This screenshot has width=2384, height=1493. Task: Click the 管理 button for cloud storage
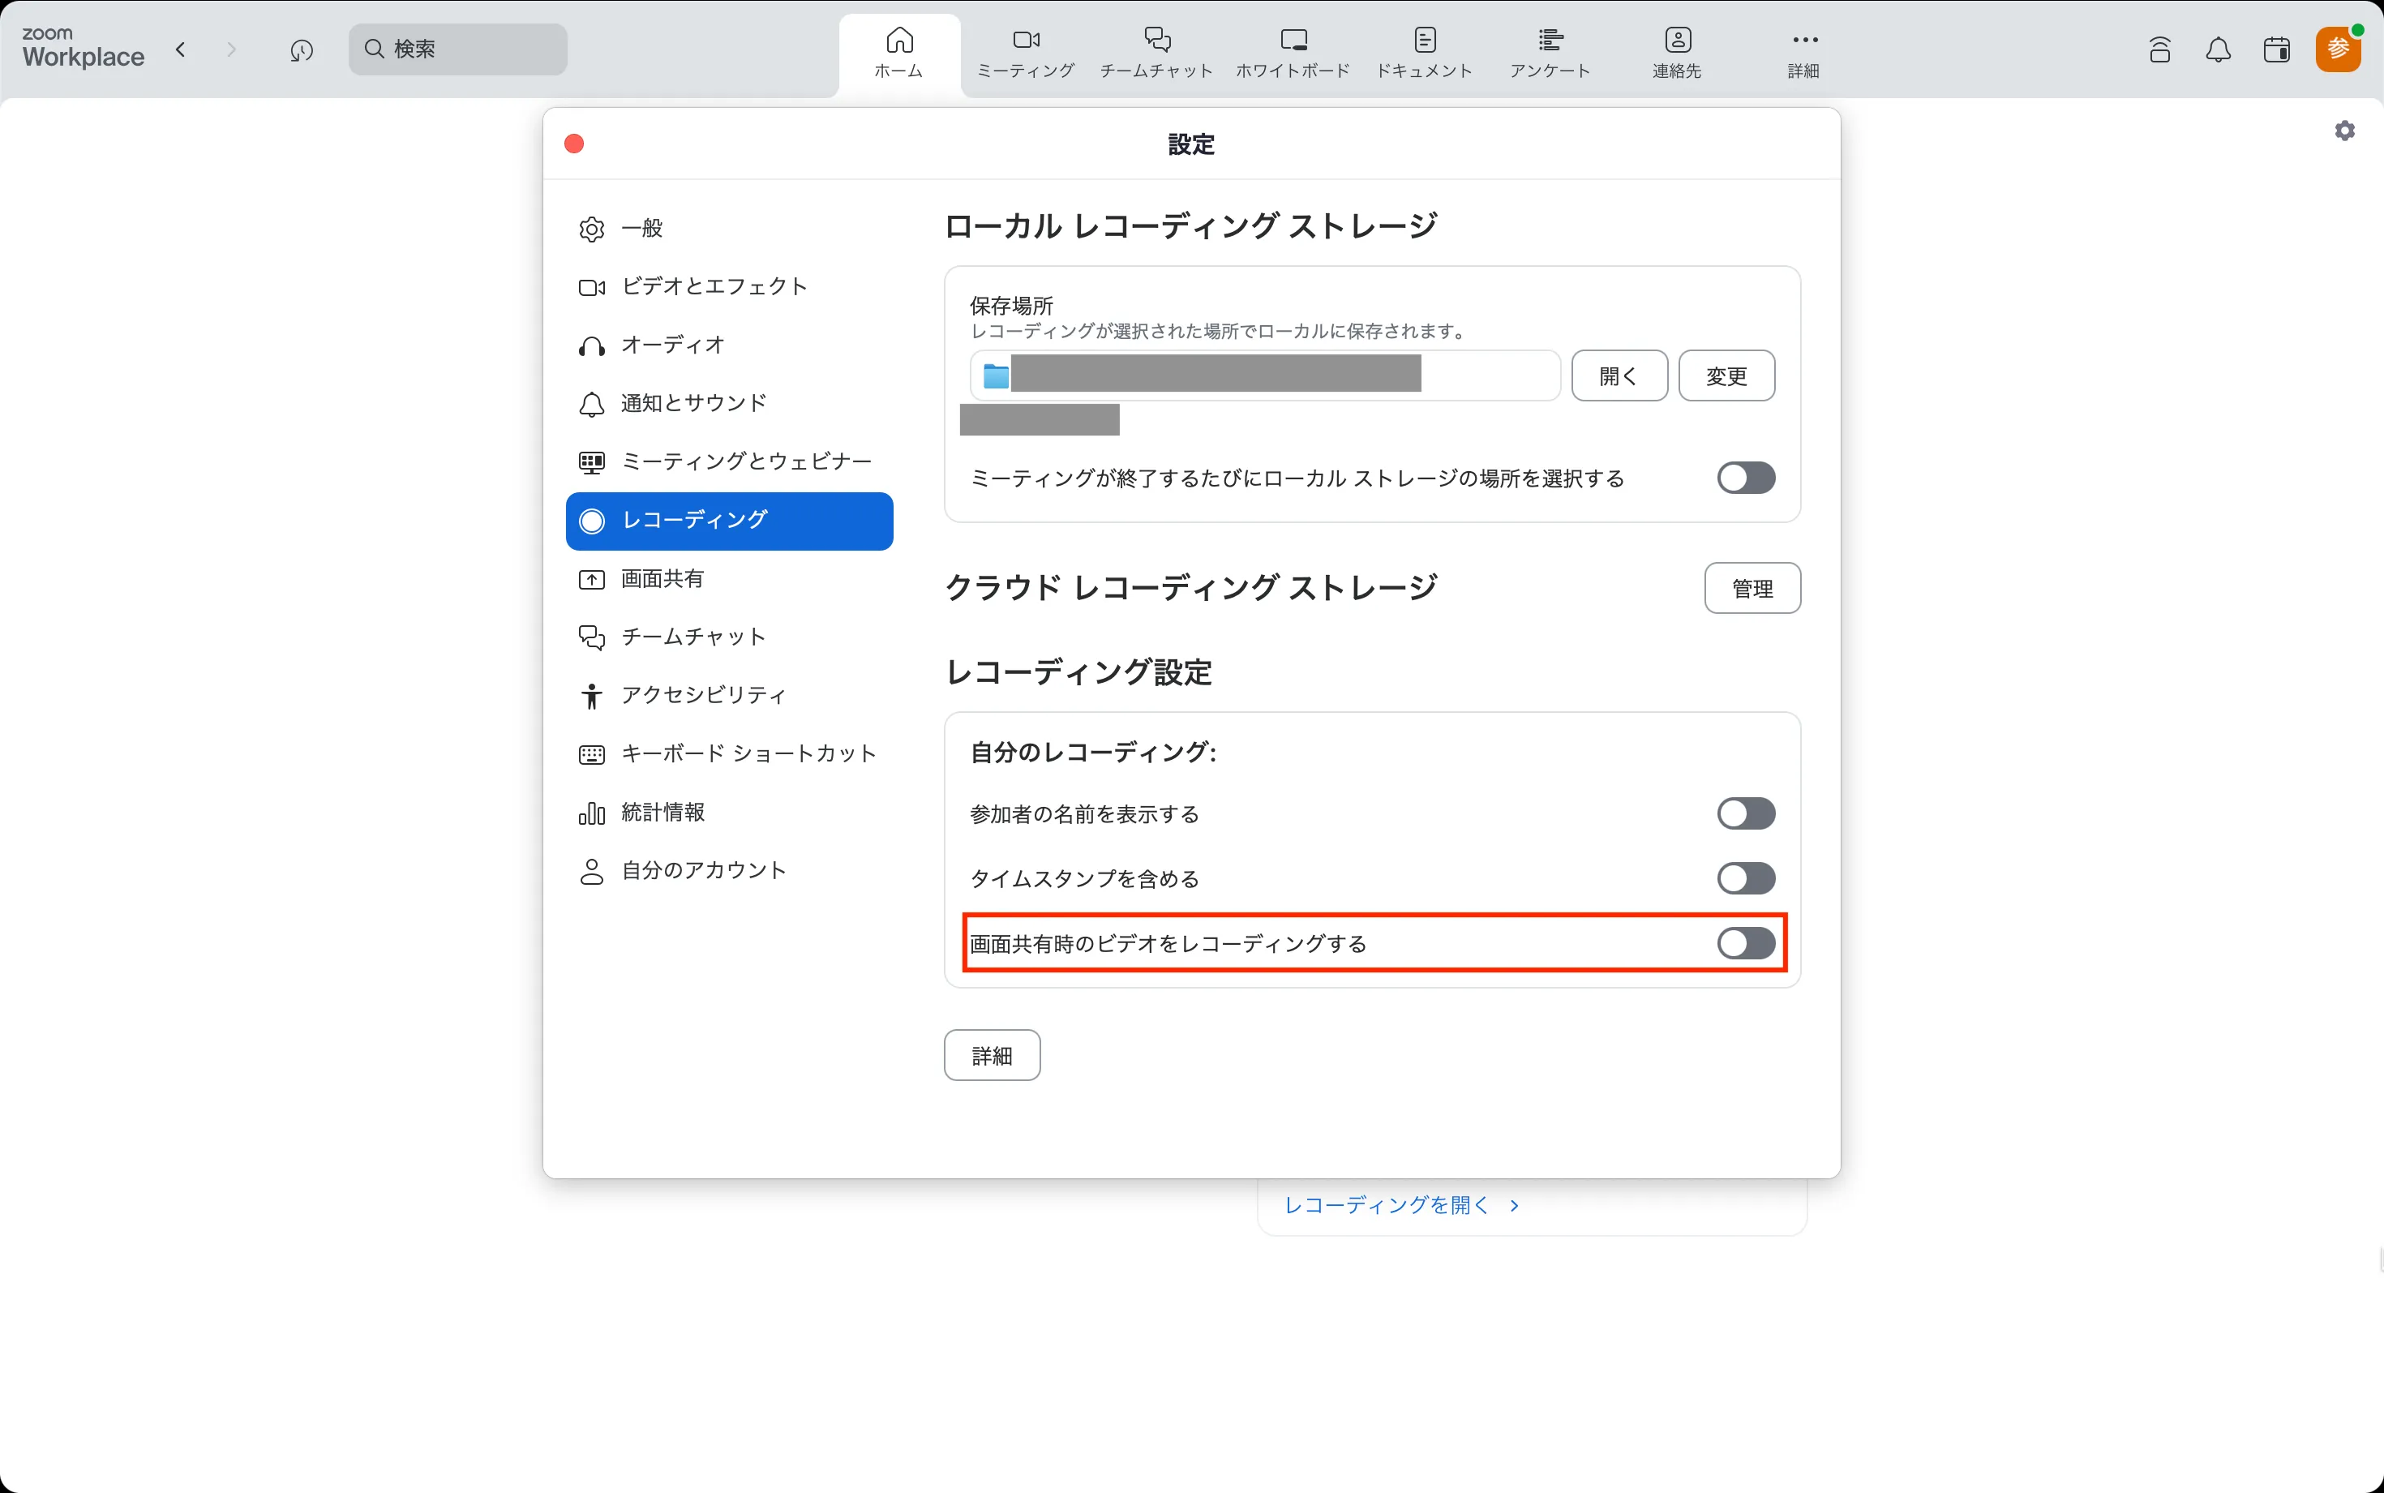point(1752,589)
